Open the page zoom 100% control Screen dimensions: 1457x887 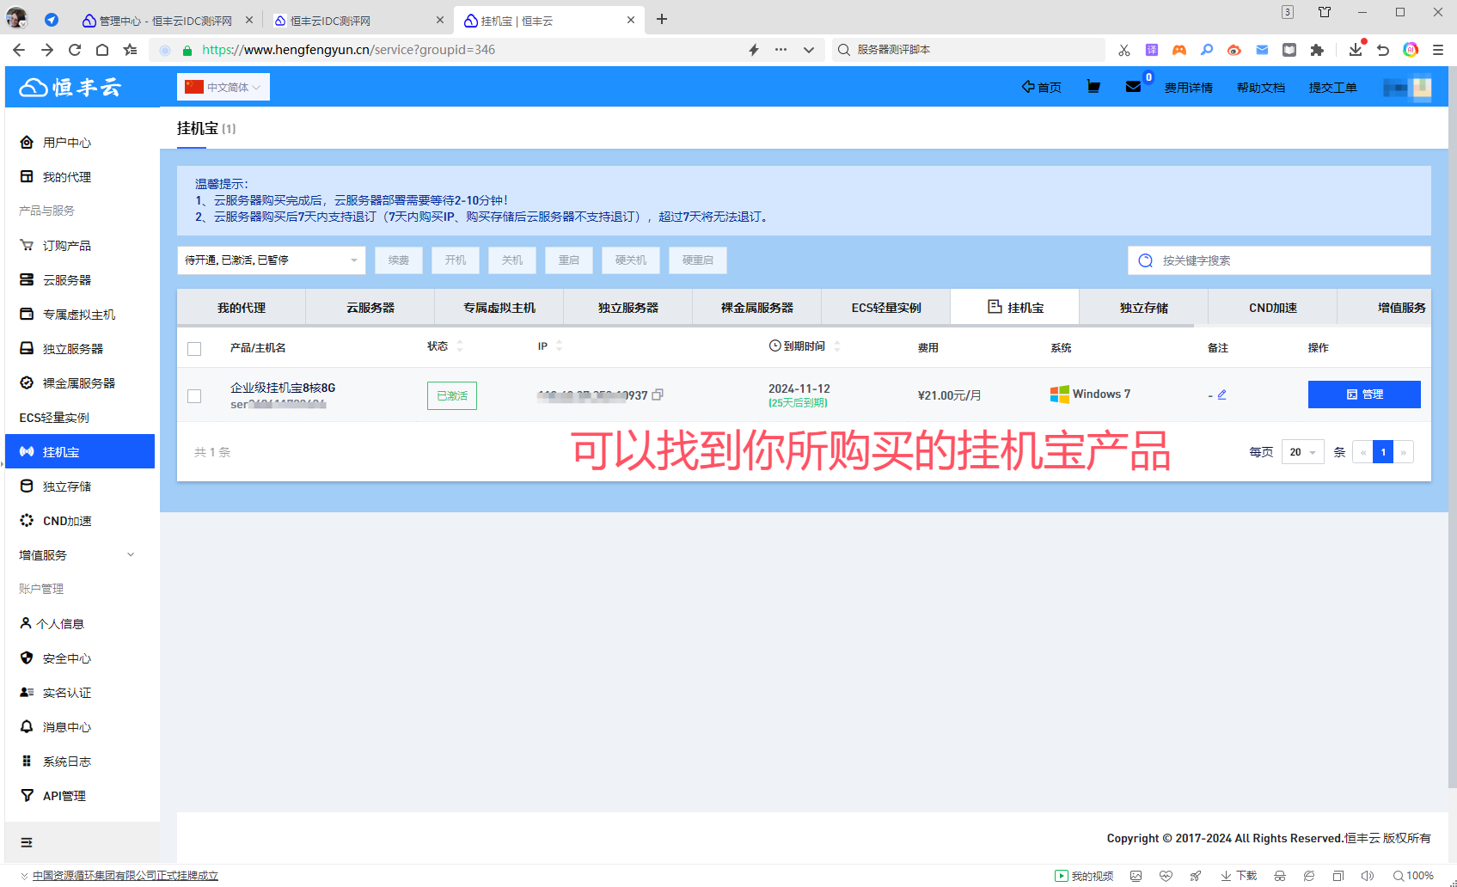1413,876
